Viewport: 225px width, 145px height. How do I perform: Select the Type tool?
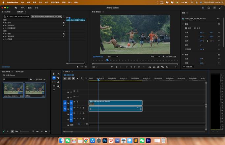(54, 91)
